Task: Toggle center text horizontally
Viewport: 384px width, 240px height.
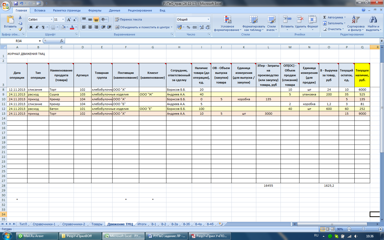Action: click(90, 27)
